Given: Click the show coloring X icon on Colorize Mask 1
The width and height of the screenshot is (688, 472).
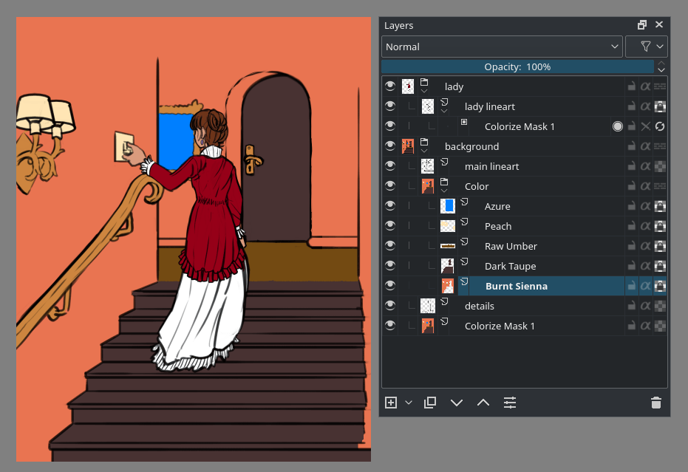Looking at the screenshot, I should coord(647,126).
